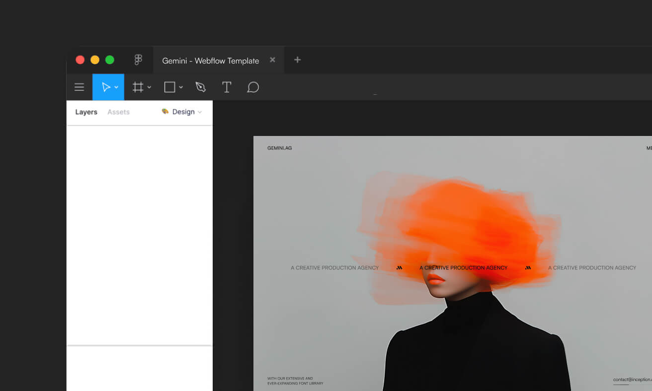Click the palette emoji beside Design
This screenshot has height=391, width=652.
(165, 112)
